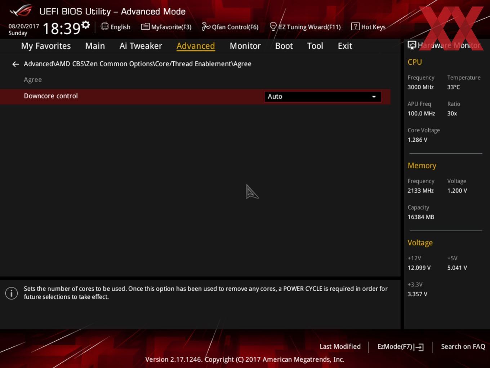This screenshot has width=490, height=368.
Task: Click the Ratio value 30x
Action: click(452, 113)
